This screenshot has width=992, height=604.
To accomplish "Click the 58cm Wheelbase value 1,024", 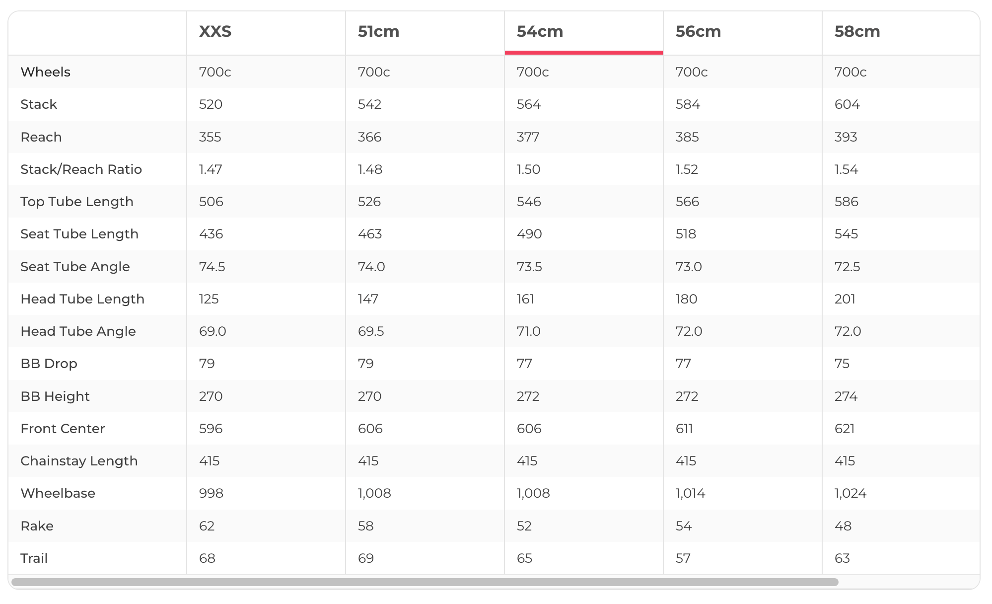I will pyautogui.click(x=850, y=493).
